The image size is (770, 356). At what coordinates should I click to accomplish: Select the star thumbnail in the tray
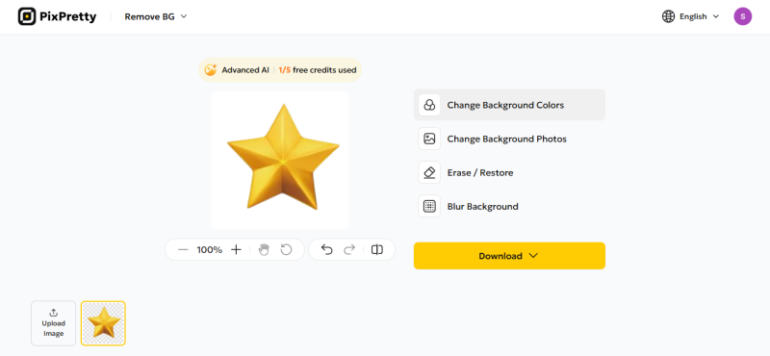(103, 323)
